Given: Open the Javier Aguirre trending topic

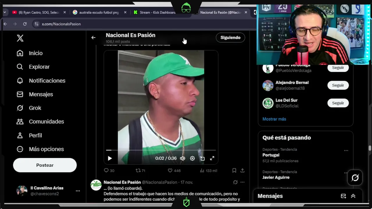Looking at the screenshot, I should pos(276,177).
